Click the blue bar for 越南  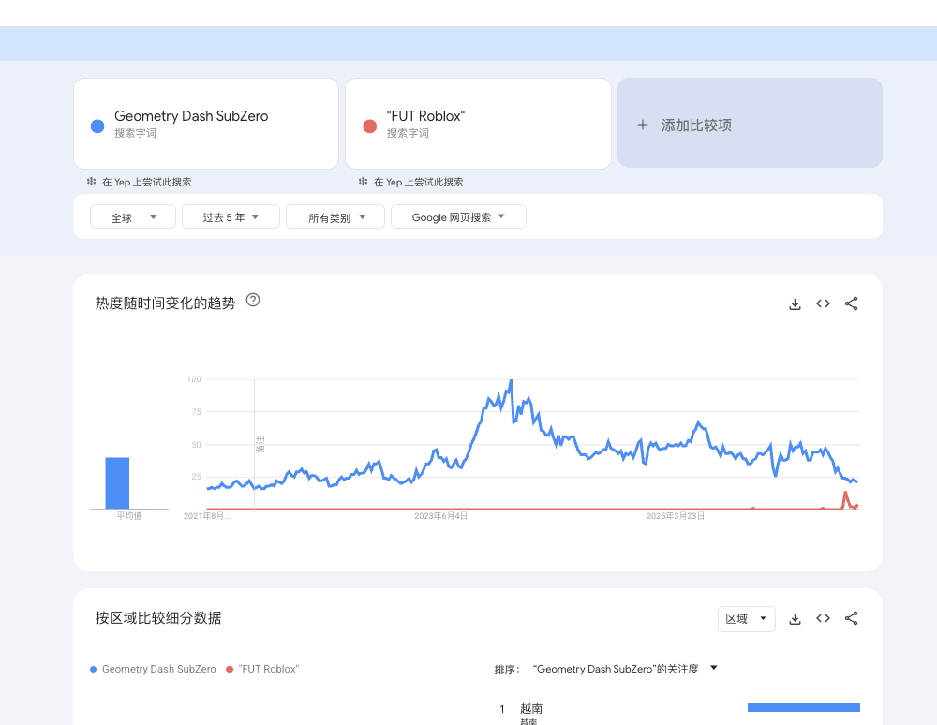tap(804, 707)
